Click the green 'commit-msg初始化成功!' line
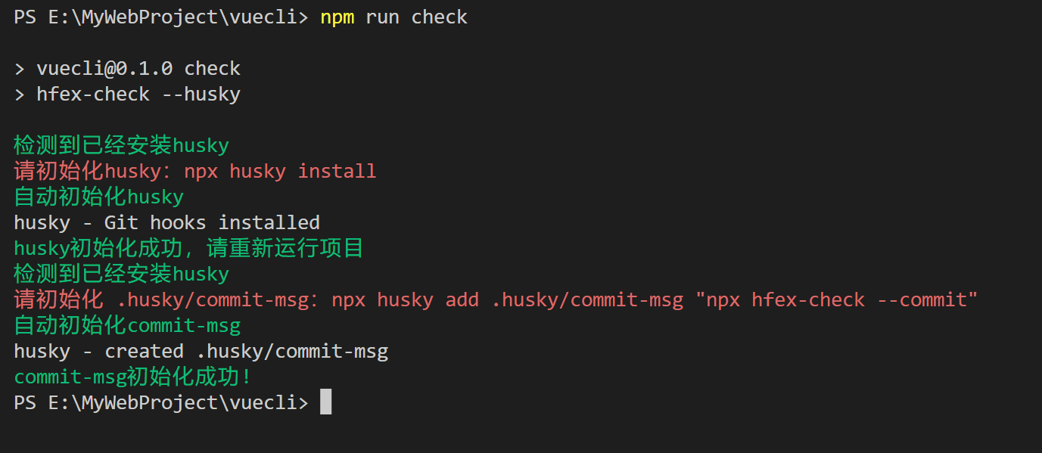 132,377
